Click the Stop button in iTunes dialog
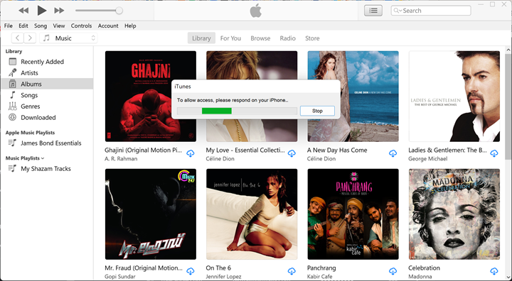Screen dimensions: 512x281 point(317,111)
